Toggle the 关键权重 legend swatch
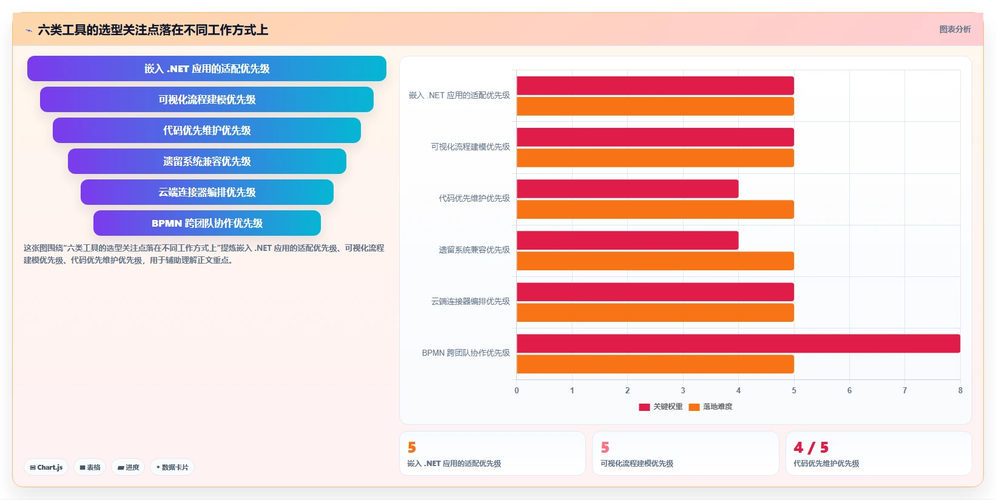 pos(644,407)
